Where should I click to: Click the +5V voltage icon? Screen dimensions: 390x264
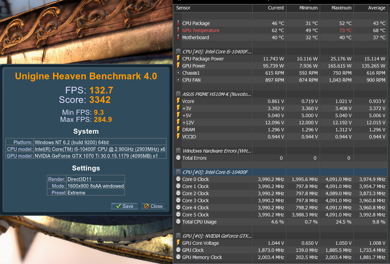[x=178, y=115]
